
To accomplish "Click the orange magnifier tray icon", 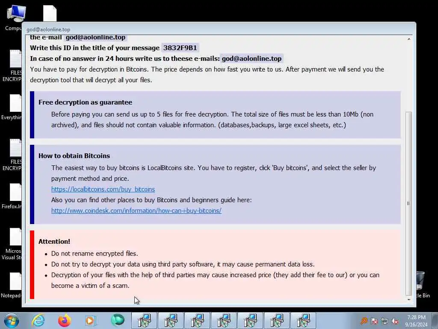I will [x=364, y=321].
